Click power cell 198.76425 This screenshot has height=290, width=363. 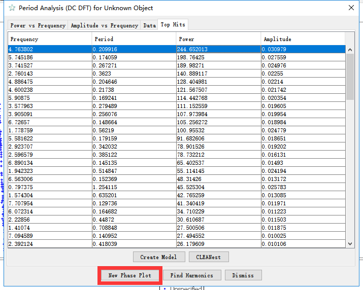point(219,57)
